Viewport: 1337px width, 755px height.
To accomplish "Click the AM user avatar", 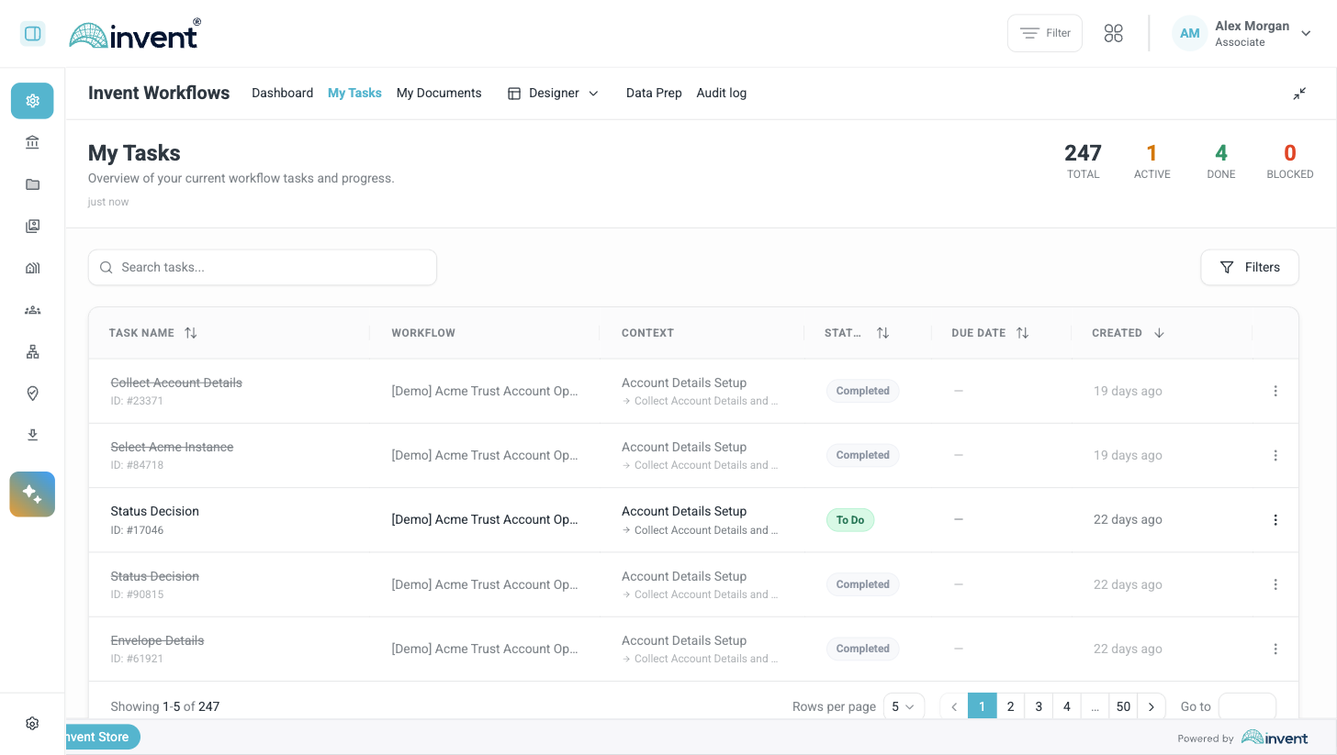I will (x=1189, y=34).
